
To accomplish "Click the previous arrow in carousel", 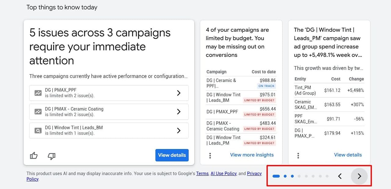I will (340, 176).
